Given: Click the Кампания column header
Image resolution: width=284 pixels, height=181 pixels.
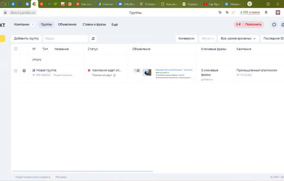Looking at the screenshot, I should 244,49.
